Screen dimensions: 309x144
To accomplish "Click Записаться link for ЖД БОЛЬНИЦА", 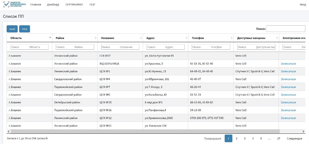I will coord(288,64).
